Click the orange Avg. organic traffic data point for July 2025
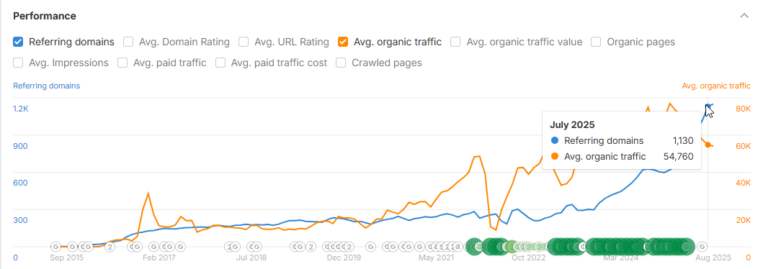 [x=708, y=145]
